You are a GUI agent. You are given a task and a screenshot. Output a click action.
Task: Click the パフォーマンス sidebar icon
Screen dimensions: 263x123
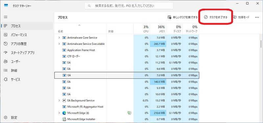(6, 35)
